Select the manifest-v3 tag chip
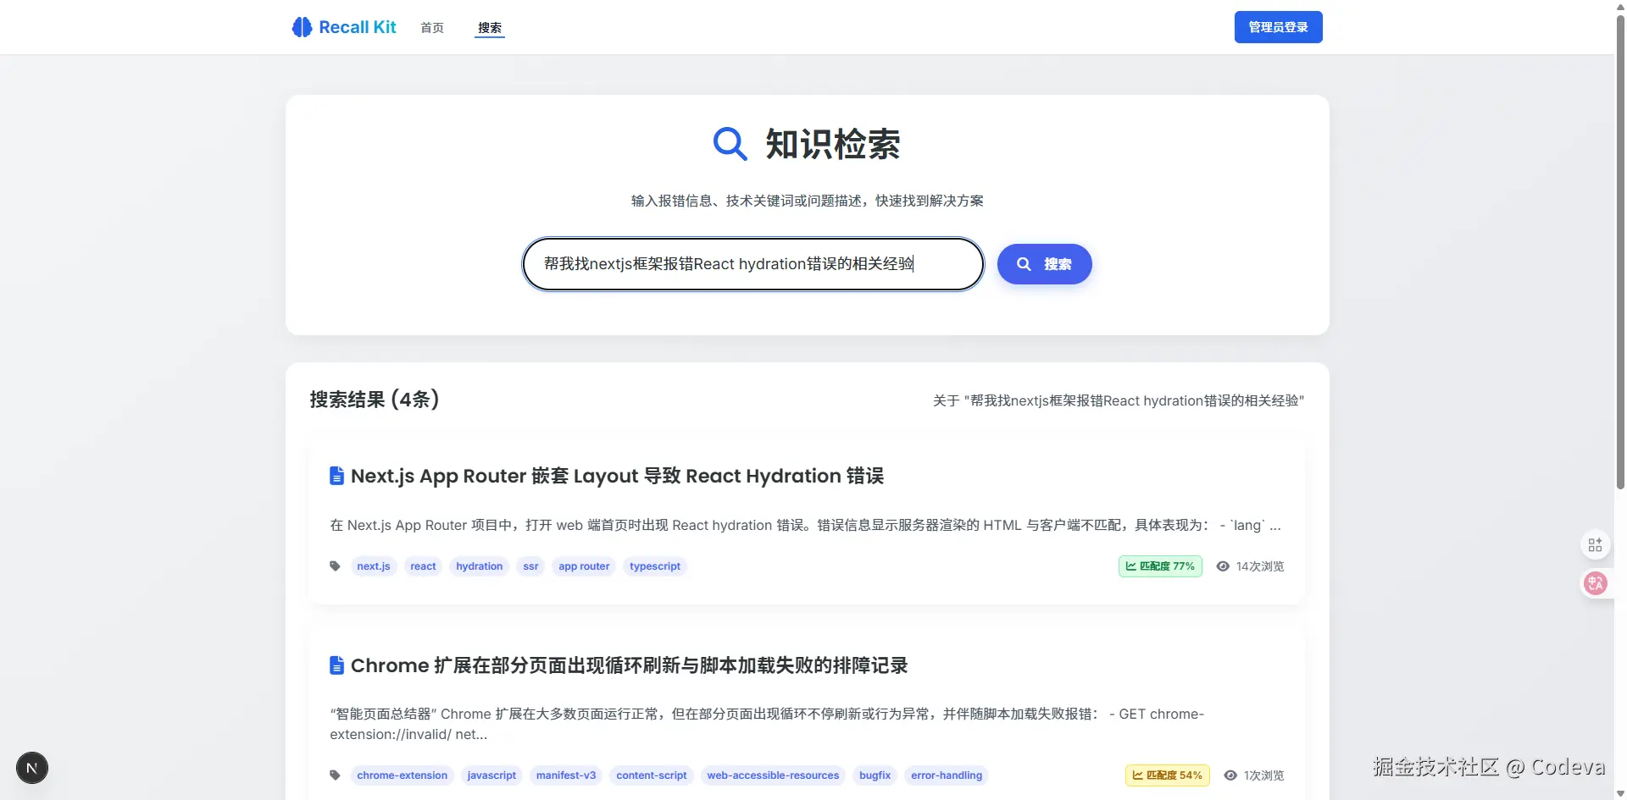Screen dimensions: 1627x800 565,775
